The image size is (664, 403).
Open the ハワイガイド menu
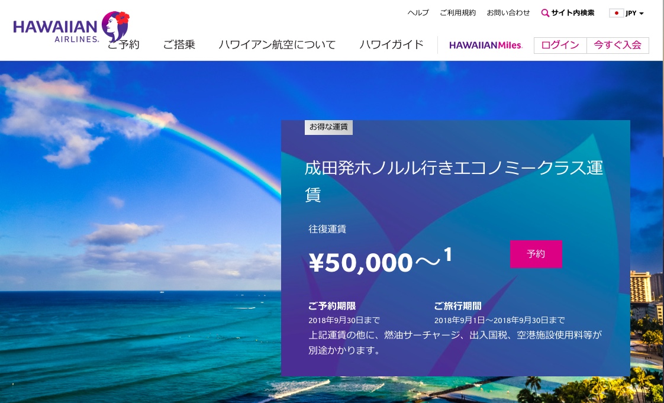click(391, 45)
